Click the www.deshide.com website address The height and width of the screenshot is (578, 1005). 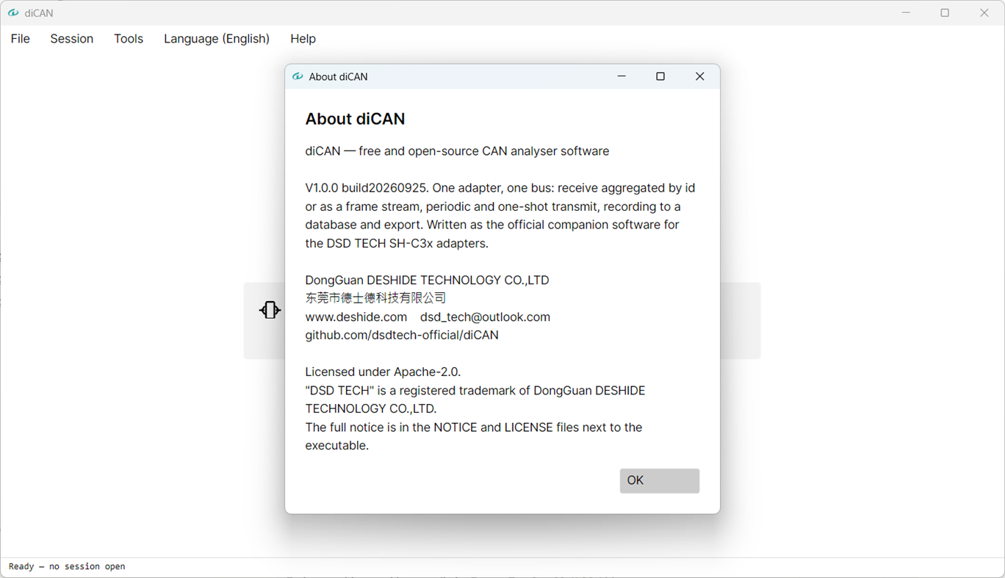356,317
